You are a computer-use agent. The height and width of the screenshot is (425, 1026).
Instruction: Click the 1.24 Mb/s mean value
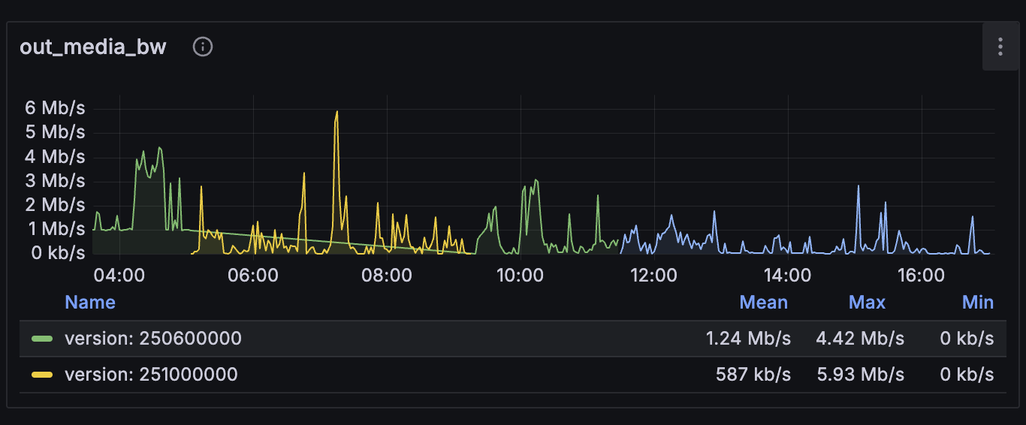pos(748,339)
